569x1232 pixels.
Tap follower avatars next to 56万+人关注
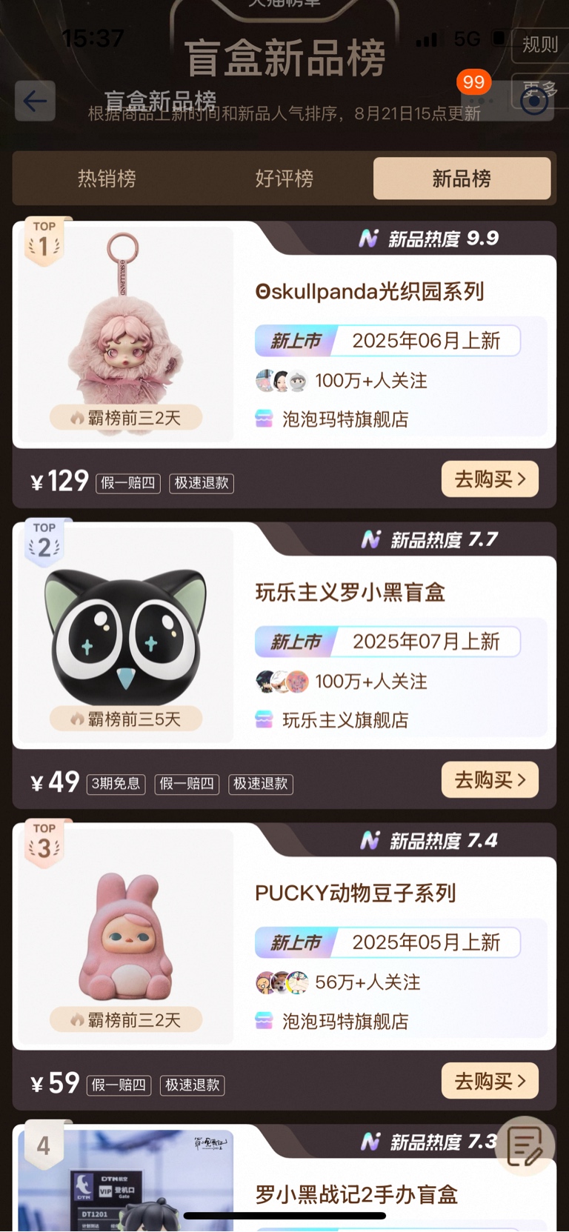(x=282, y=982)
